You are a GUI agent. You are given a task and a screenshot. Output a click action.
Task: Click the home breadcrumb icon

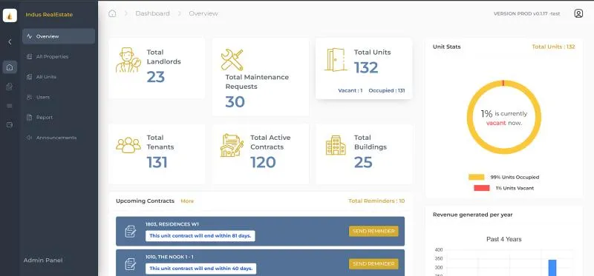click(112, 13)
